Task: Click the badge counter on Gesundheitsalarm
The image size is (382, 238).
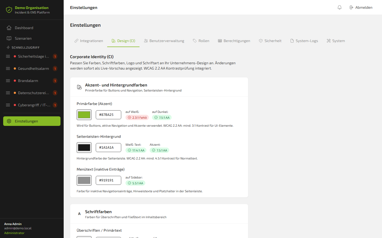Action: tap(55, 68)
